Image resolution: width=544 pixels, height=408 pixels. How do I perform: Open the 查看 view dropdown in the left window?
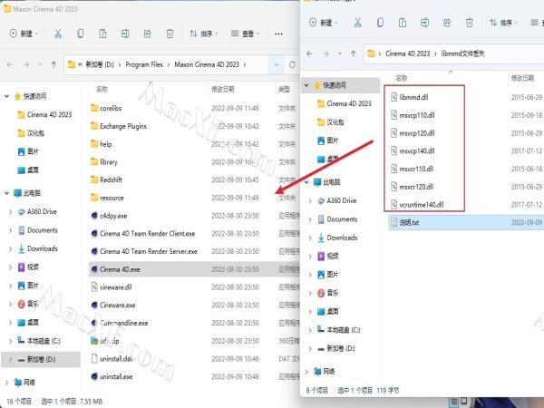[x=246, y=34]
